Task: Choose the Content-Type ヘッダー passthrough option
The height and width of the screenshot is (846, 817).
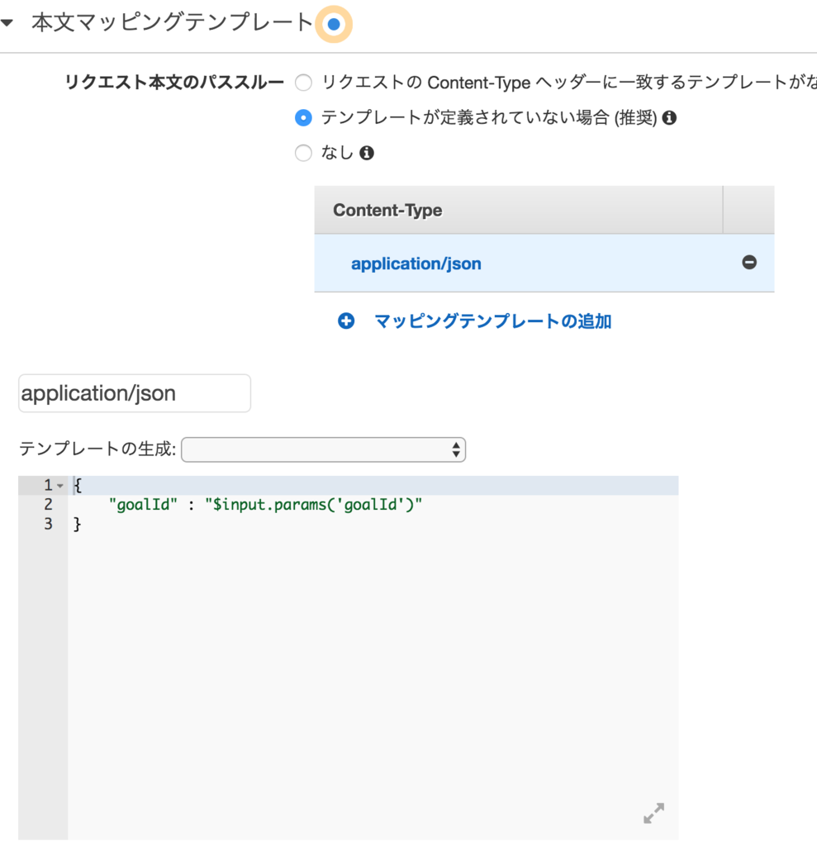Action: point(303,83)
